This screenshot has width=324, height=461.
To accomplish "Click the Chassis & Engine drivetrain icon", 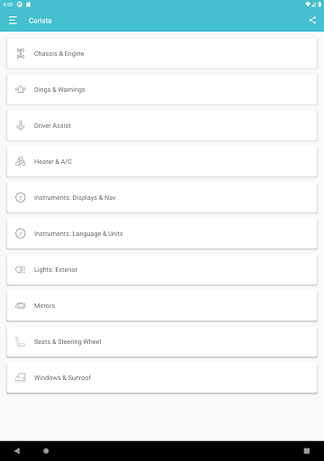I will pyautogui.click(x=21, y=53).
